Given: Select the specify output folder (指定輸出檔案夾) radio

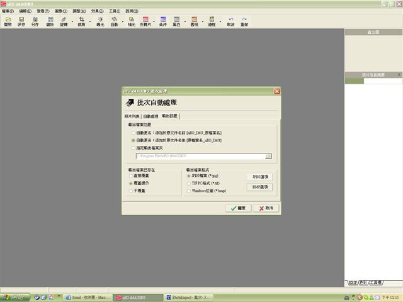Looking at the screenshot, I should [x=133, y=148].
